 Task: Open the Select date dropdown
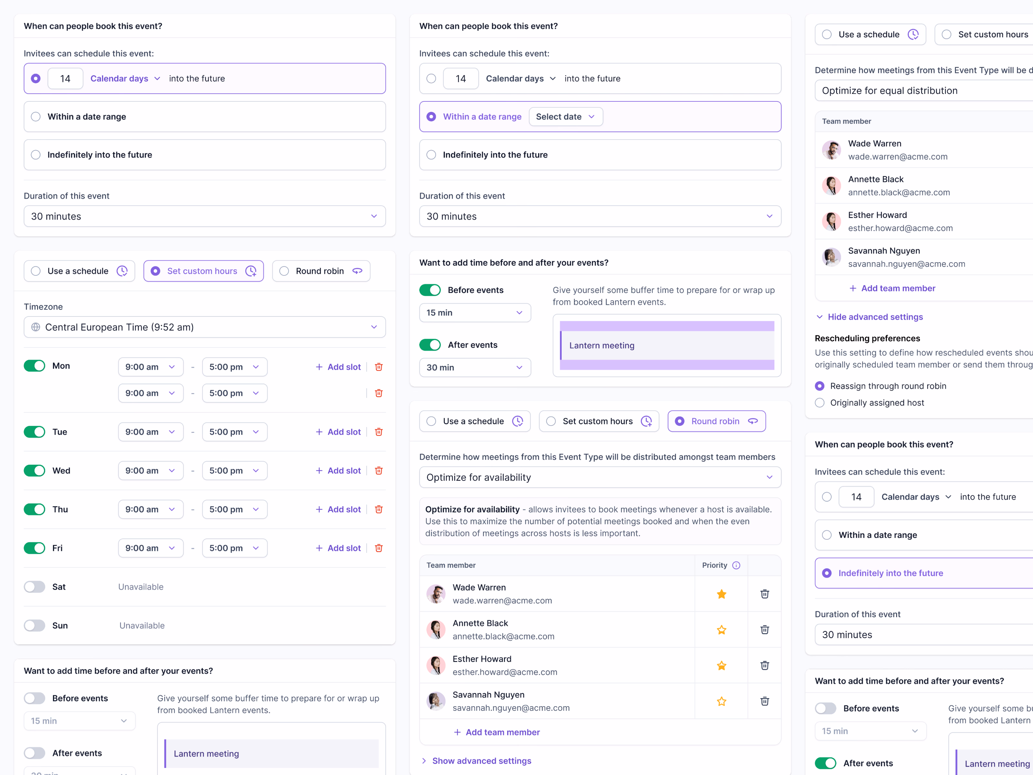[x=566, y=116]
